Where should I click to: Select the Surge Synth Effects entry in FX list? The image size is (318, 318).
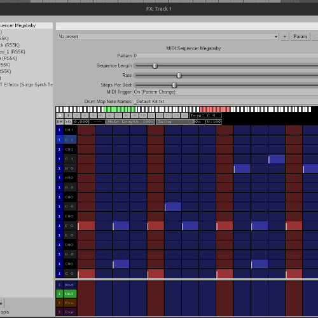pos(26,85)
